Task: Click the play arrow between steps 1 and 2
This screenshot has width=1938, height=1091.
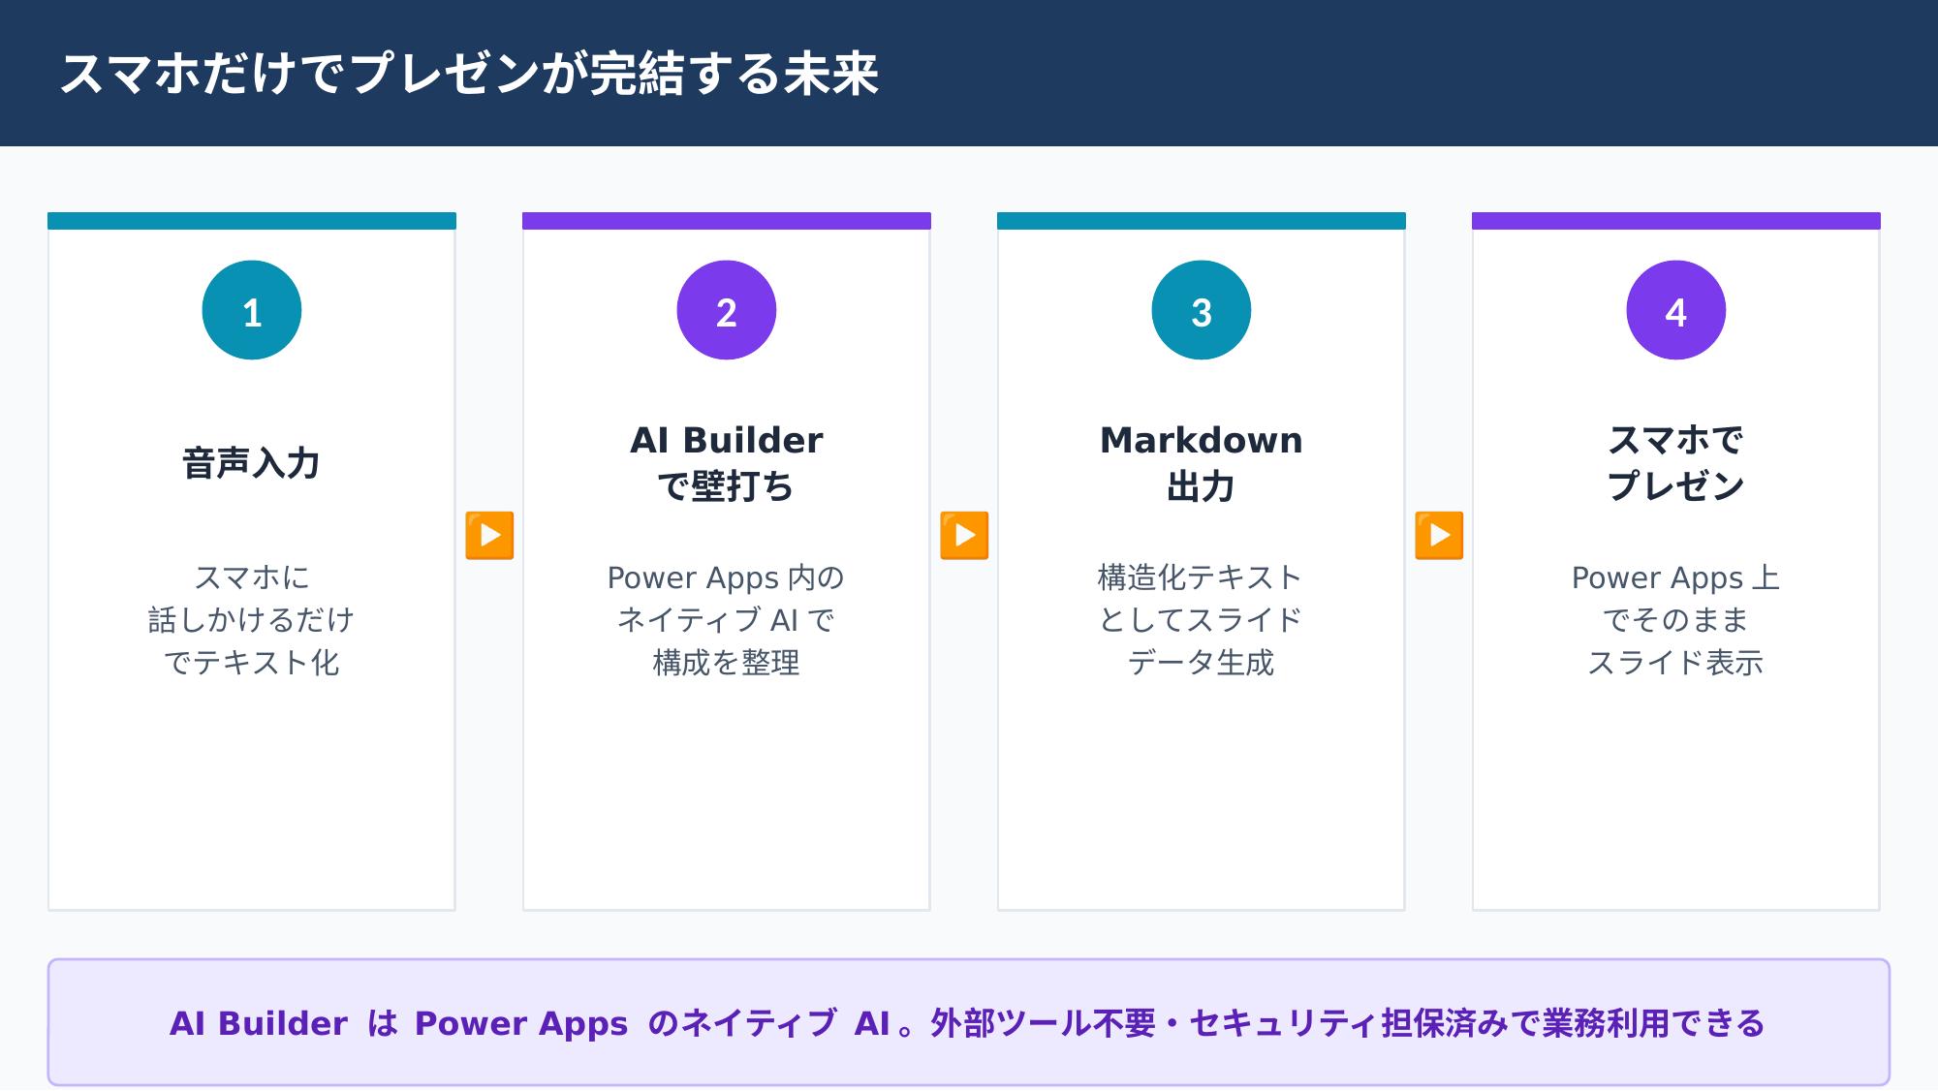Action: (x=489, y=536)
